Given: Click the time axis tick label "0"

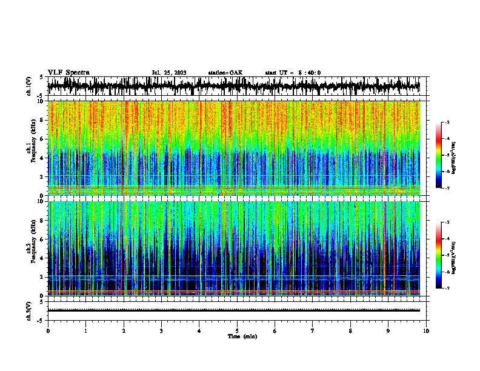Looking at the screenshot, I should click(x=48, y=331).
